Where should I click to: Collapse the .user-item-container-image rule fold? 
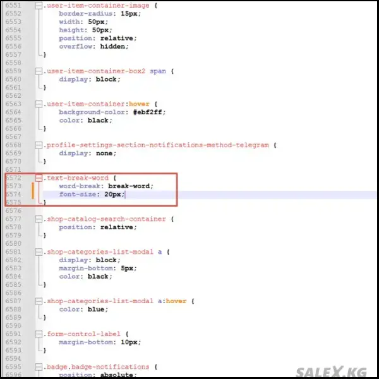[39, 5]
